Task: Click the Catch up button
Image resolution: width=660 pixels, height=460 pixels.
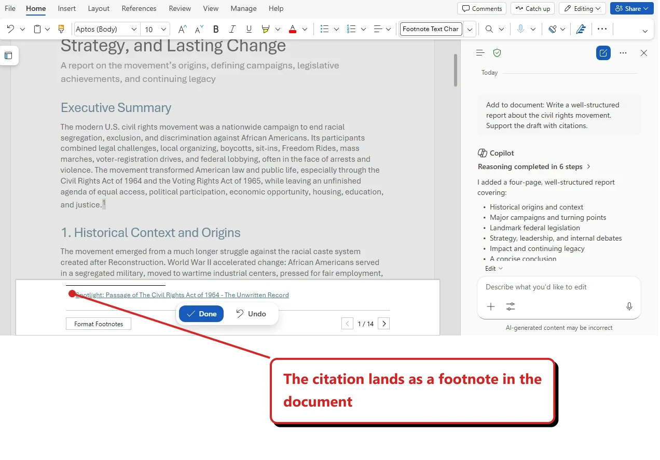Action: click(532, 8)
